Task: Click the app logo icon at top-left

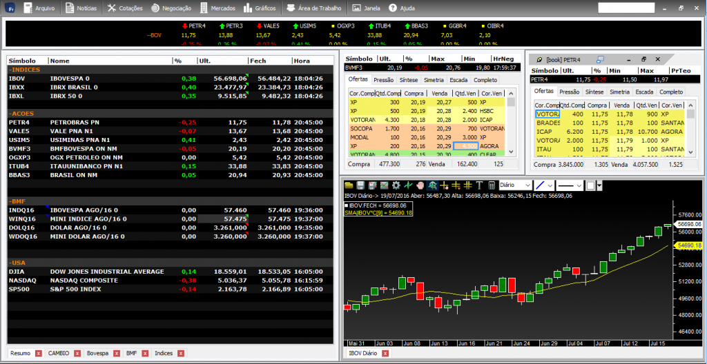Action: pos(11,8)
